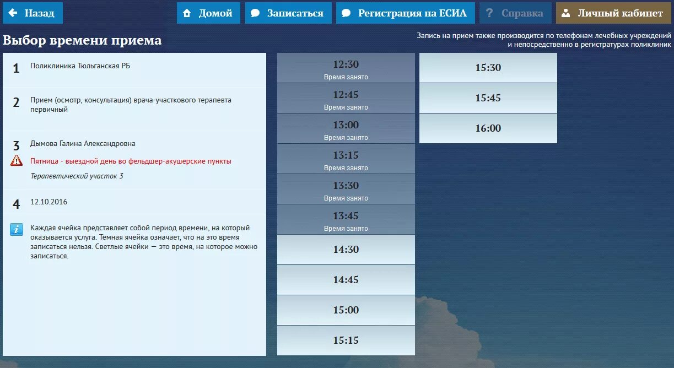Viewport: 674px width, 368px height.
Task: Select the 14:30 time slot
Action: point(346,250)
